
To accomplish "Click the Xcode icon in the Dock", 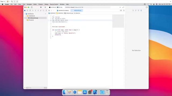I will tap(95, 92).
